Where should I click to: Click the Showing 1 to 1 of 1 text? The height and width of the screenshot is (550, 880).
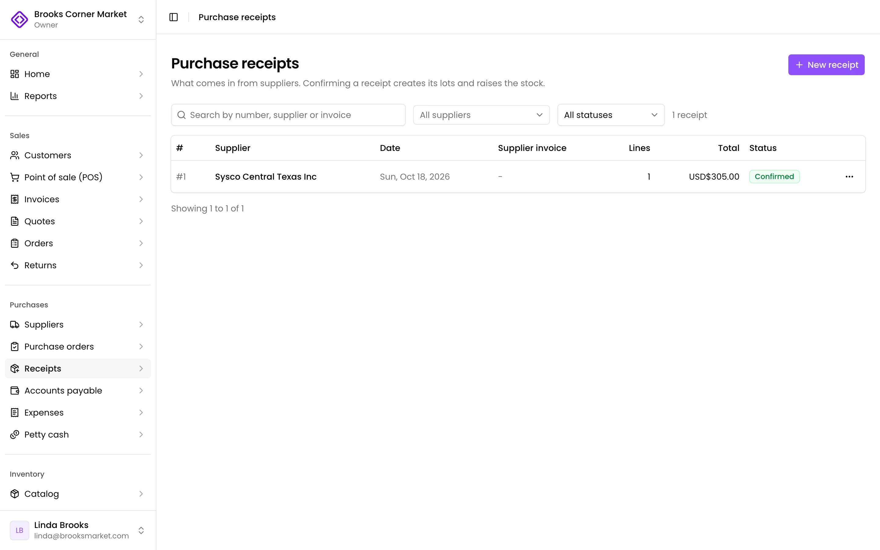(207, 208)
